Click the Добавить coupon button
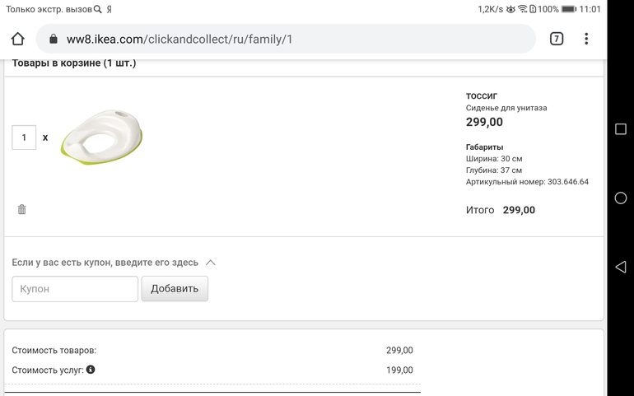The width and height of the screenshot is (634, 396). [175, 289]
